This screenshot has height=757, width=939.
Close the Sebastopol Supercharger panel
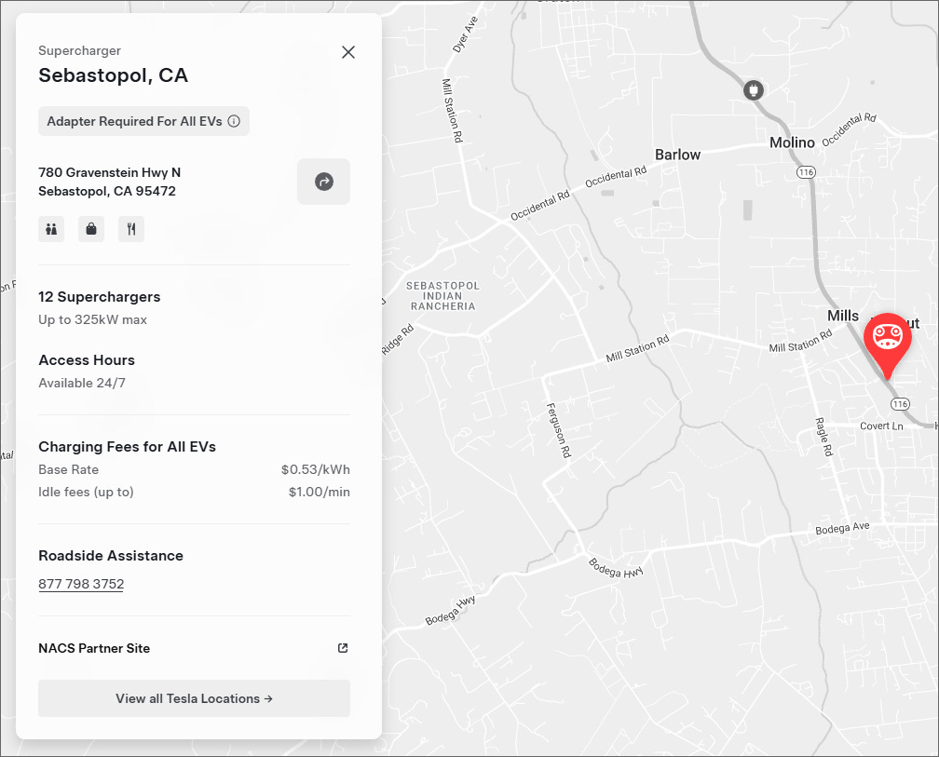tap(348, 52)
